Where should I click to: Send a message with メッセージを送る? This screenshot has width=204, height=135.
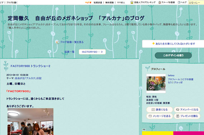160,116
